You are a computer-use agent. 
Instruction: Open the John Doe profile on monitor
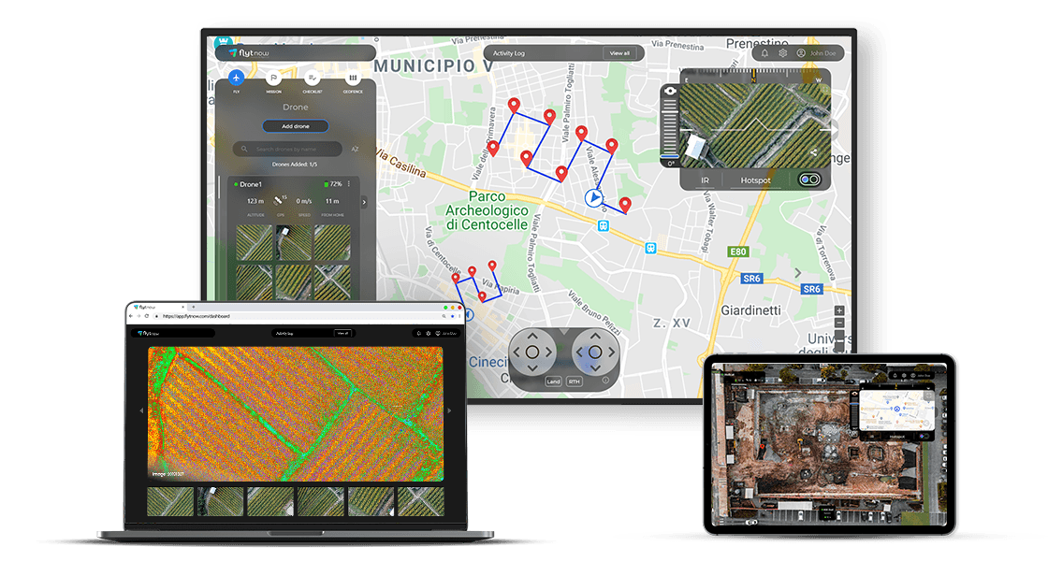[x=816, y=52]
